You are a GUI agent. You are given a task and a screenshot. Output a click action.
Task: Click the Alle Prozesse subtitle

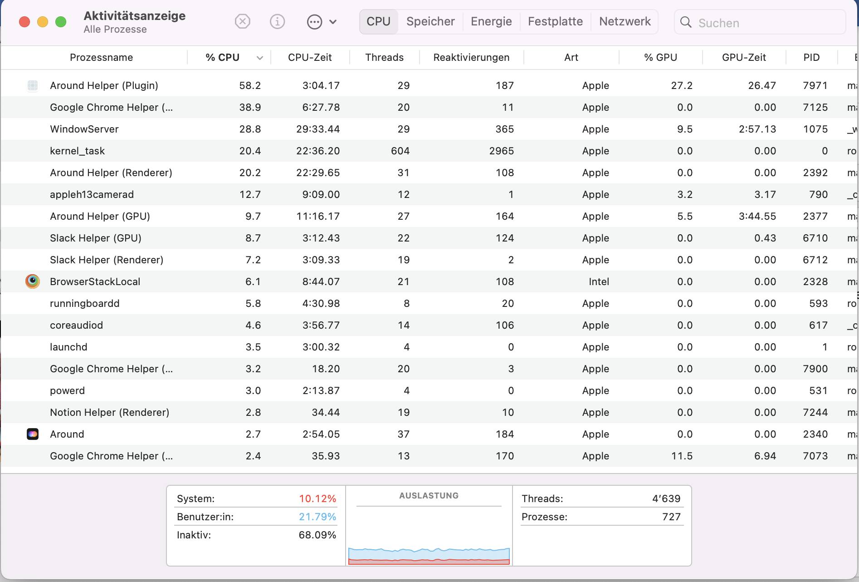(x=115, y=29)
